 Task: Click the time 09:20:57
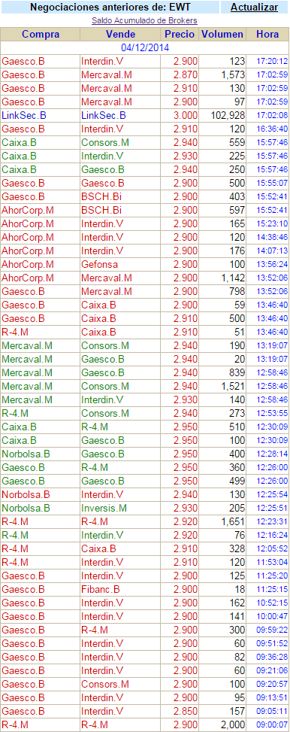(272, 684)
